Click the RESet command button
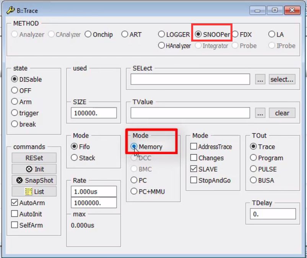Image resolution: width=307 pixels, height=258 pixels. point(34,158)
